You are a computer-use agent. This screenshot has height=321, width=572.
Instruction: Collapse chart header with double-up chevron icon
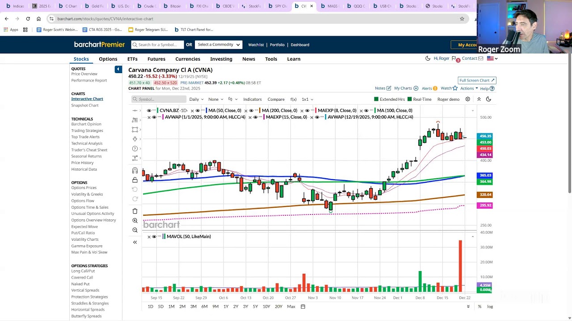(x=479, y=99)
